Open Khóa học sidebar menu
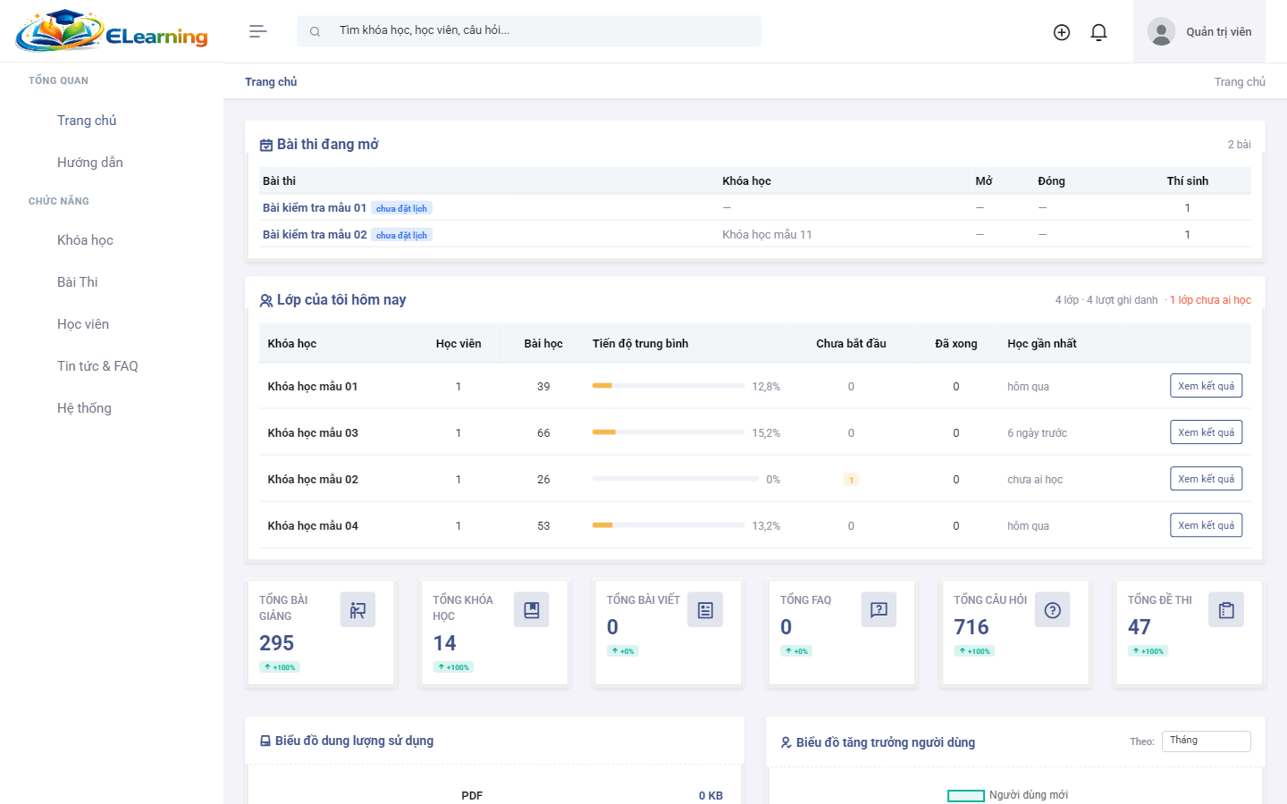Viewport: 1287px width, 804px height. click(x=85, y=240)
